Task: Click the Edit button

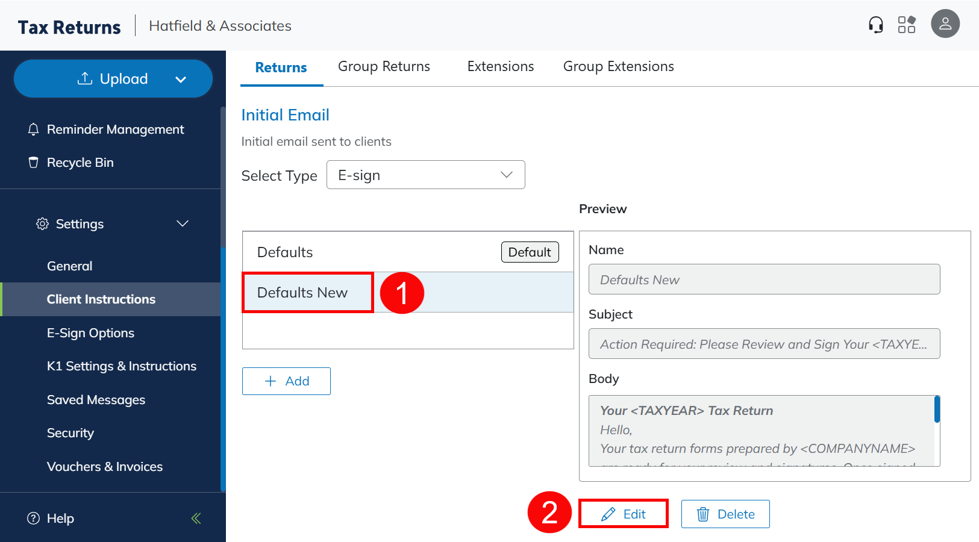Action: pyautogui.click(x=624, y=514)
